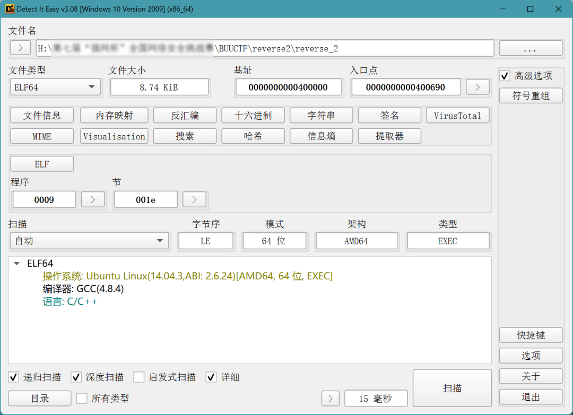
Task: Disable the 递归扫描 checkbox
Action: pyautogui.click(x=13, y=377)
